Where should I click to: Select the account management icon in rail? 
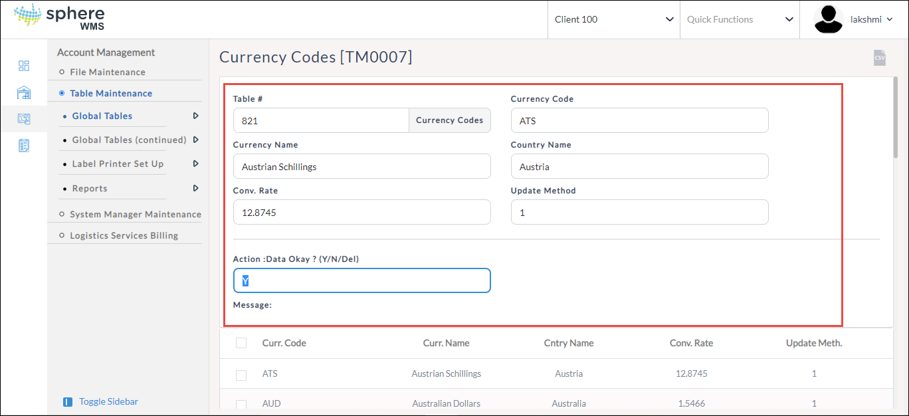click(x=24, y=119)
